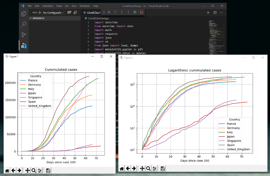Open the Terminal menu
This screenshot has width=270, height=176.
[x=84, y=6]
